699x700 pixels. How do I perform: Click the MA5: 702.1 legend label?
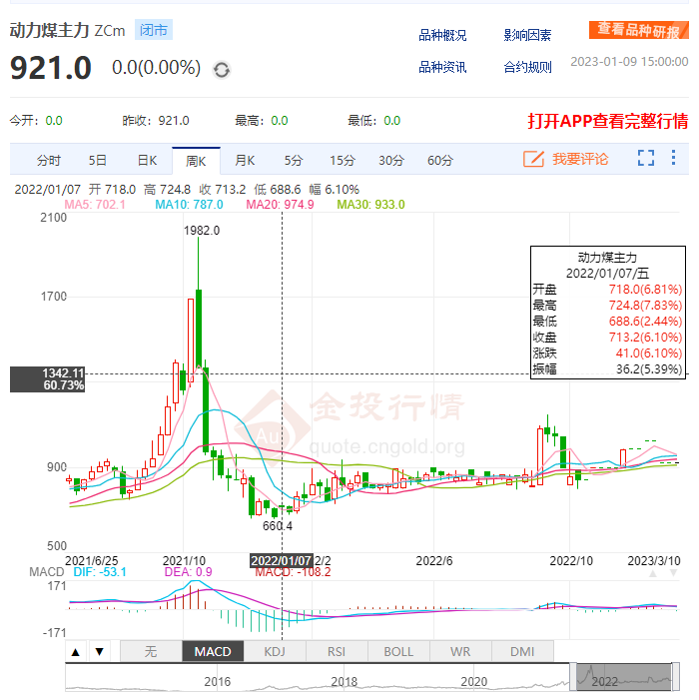95,205
